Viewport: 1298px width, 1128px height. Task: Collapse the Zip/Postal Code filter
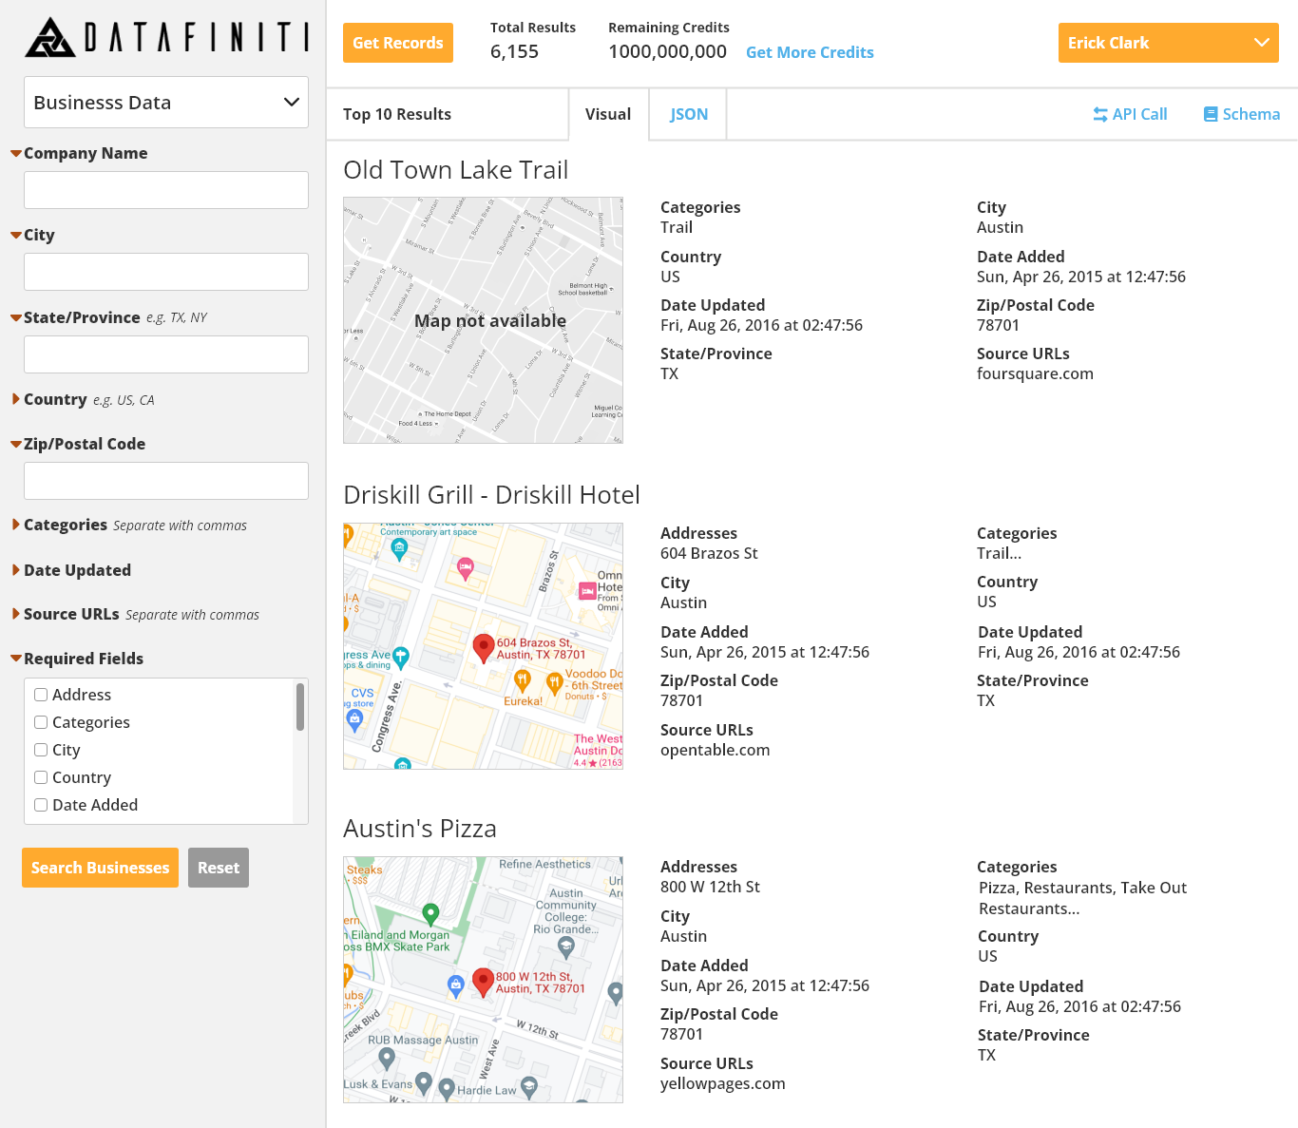click(x=16, y=444)
